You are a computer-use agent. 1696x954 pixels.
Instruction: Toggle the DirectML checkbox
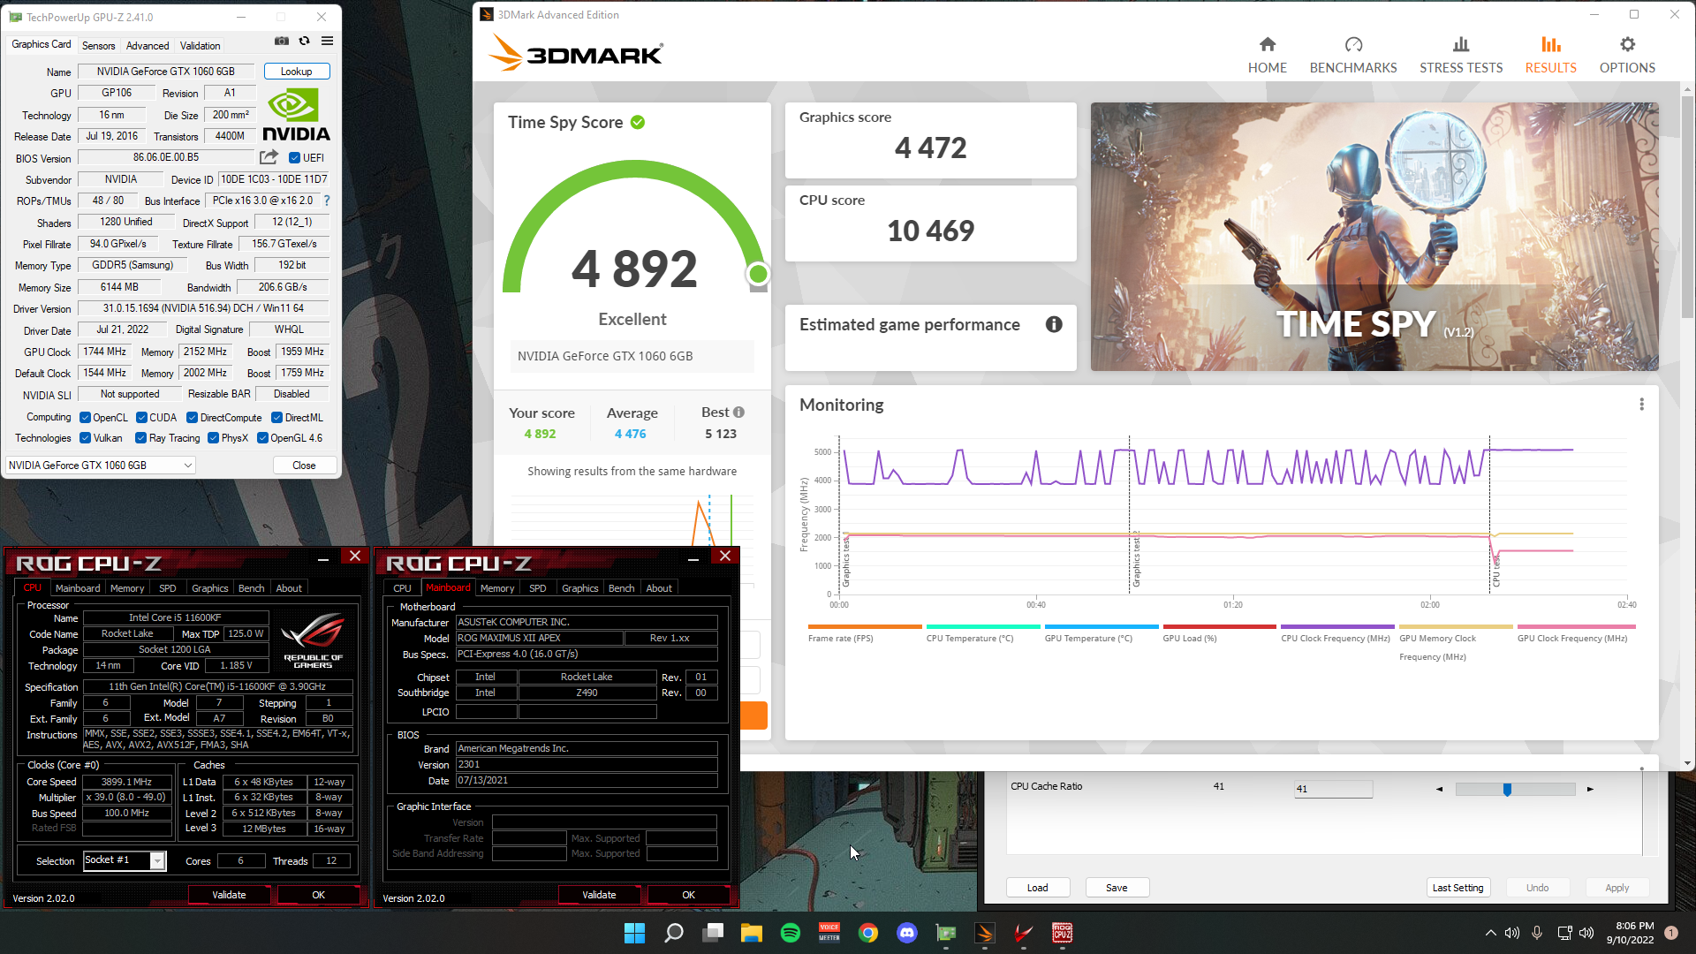[276, 418]
